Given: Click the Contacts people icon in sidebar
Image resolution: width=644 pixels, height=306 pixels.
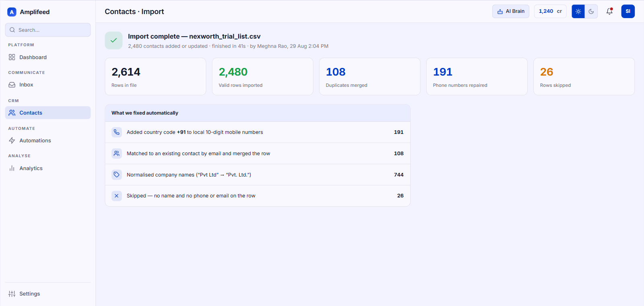Looking at the screenshot, I should (x=12, y=113).
